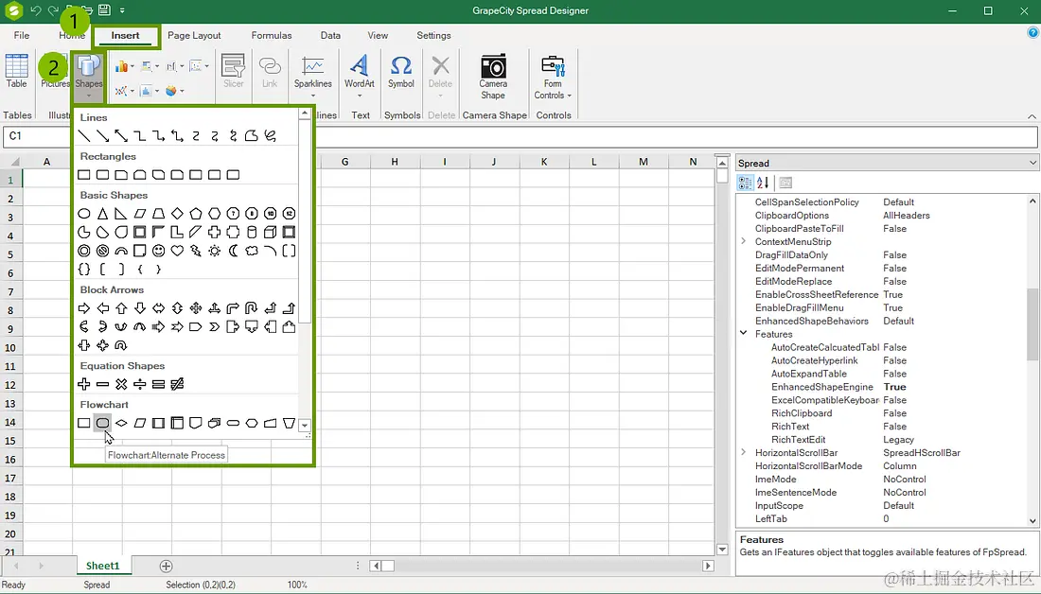Image resolution: width=1041 pixels, height=594 pixels.
Task: Select the ImeMode property row
Action: click(883, 480)
